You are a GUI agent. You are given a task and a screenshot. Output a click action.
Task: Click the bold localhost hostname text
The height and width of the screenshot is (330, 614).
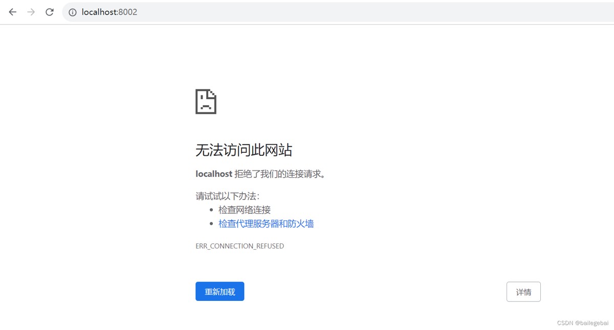[x=214, y=174]
